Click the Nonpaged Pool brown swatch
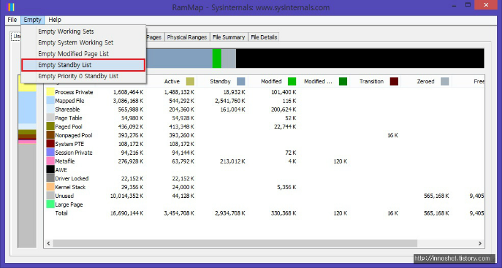Screen dimensions: 502x268 coord(50,135)
